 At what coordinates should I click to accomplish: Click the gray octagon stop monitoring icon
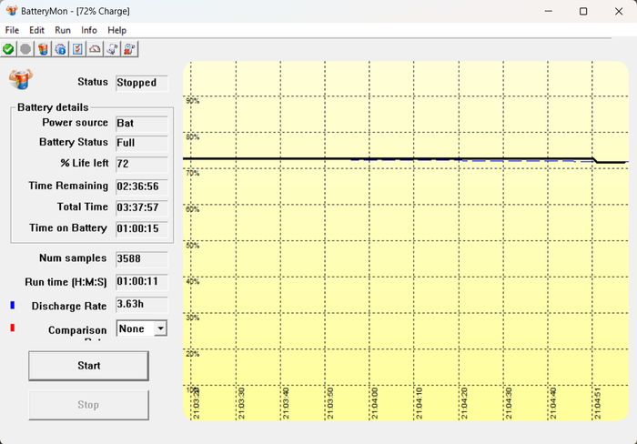point(25,49)
